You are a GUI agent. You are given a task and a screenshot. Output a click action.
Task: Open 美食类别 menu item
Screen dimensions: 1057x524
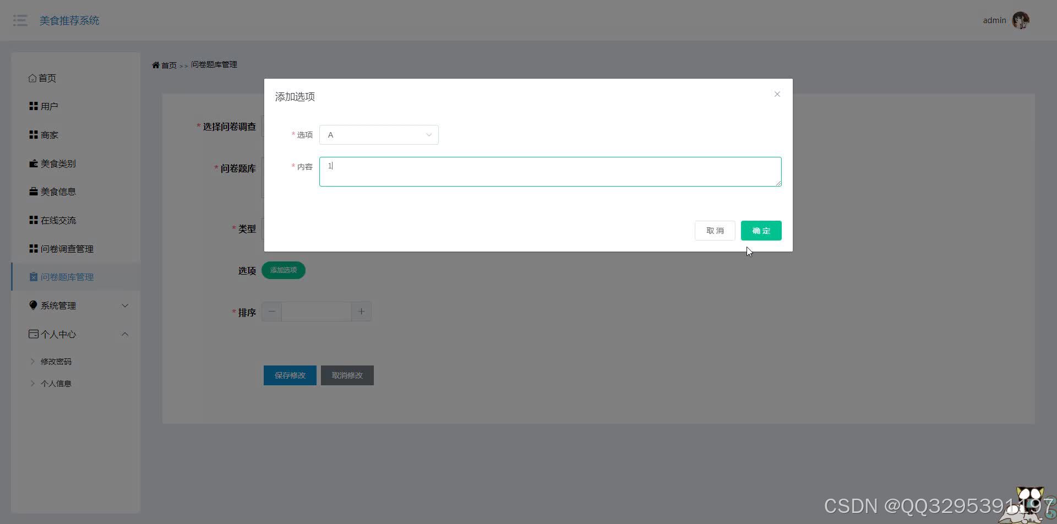point(75,163)
